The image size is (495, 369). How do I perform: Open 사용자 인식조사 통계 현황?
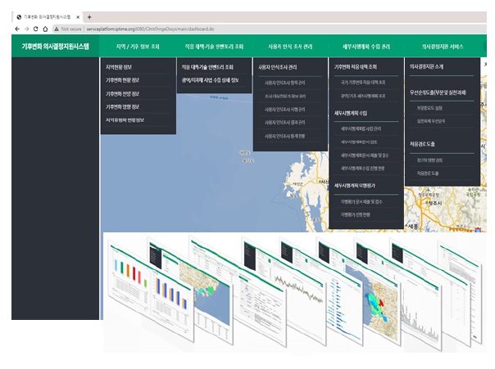(x=284, y=136)
